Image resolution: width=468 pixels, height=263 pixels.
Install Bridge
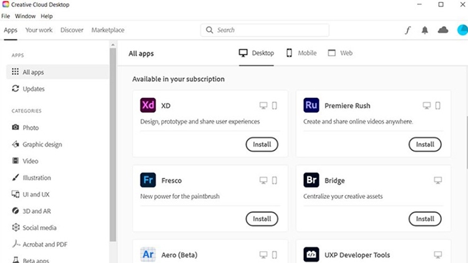click(425, 219)
